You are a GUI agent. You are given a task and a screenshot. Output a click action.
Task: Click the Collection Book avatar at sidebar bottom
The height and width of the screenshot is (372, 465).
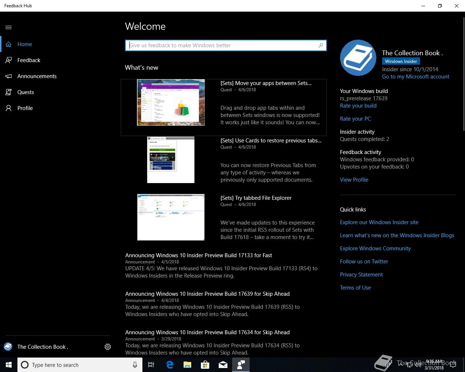8,347
